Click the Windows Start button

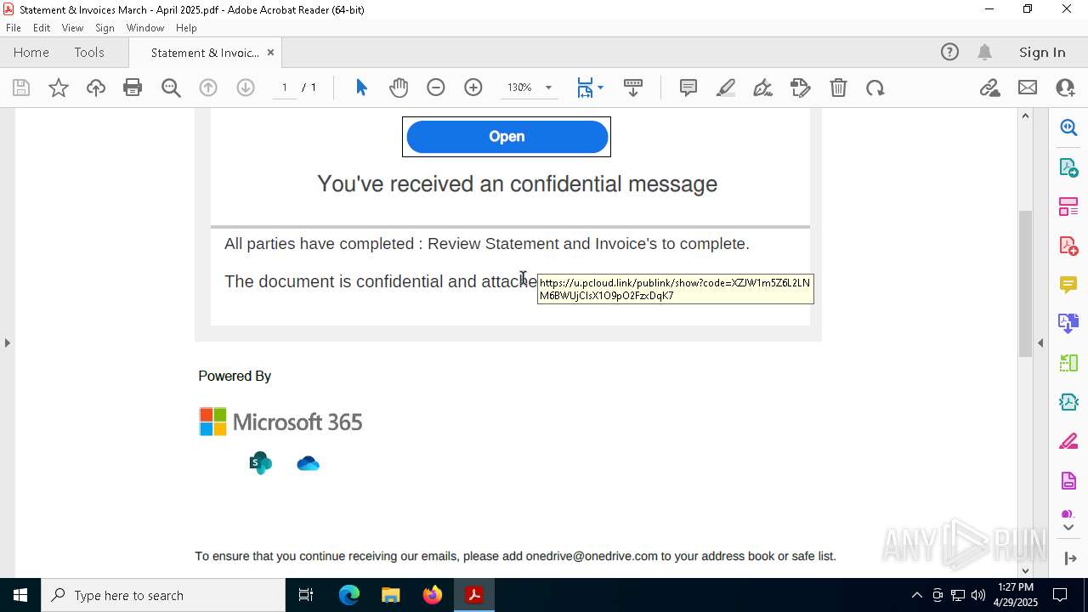20,595
